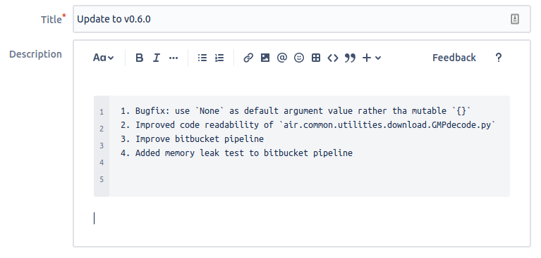This screenshot has height=258, width=541.
Task: Insert a block quote
Action: point(350,58)
